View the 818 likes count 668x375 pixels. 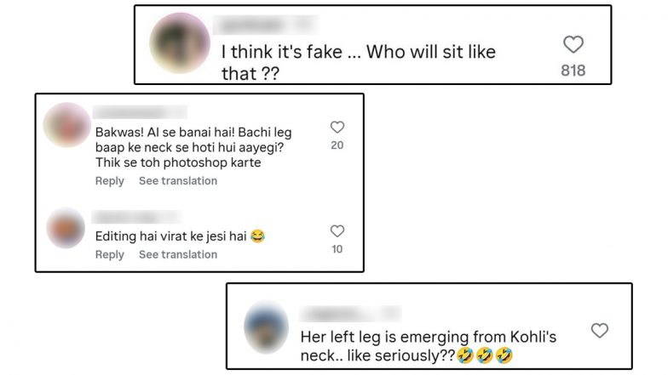pyautogui.click(x=573, y=70)
